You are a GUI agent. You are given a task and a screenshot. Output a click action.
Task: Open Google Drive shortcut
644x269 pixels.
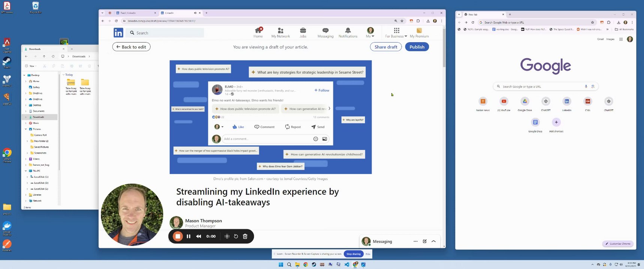coord(525,104)
